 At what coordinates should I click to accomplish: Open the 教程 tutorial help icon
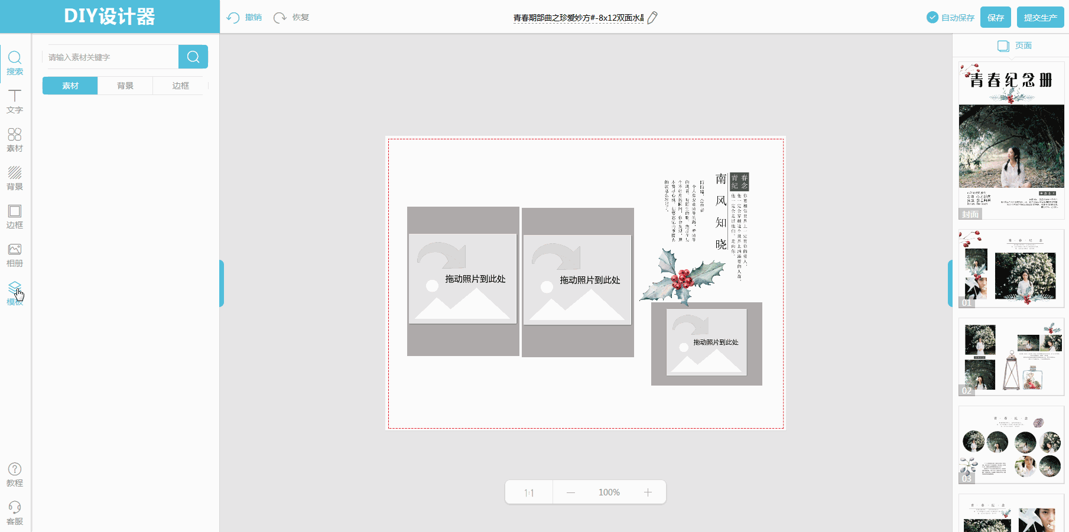(x=15, y=475)
